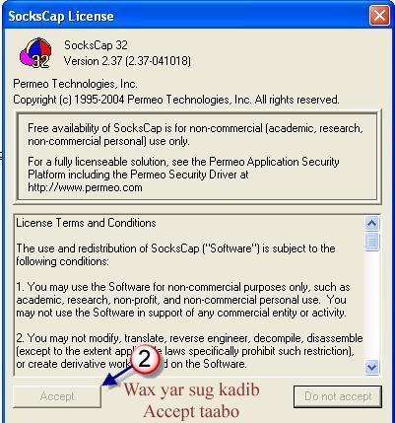This screenshot has width=395, height=423.
Task: Click the license text scroll down arrow
Action: click(x=371, y=367)
